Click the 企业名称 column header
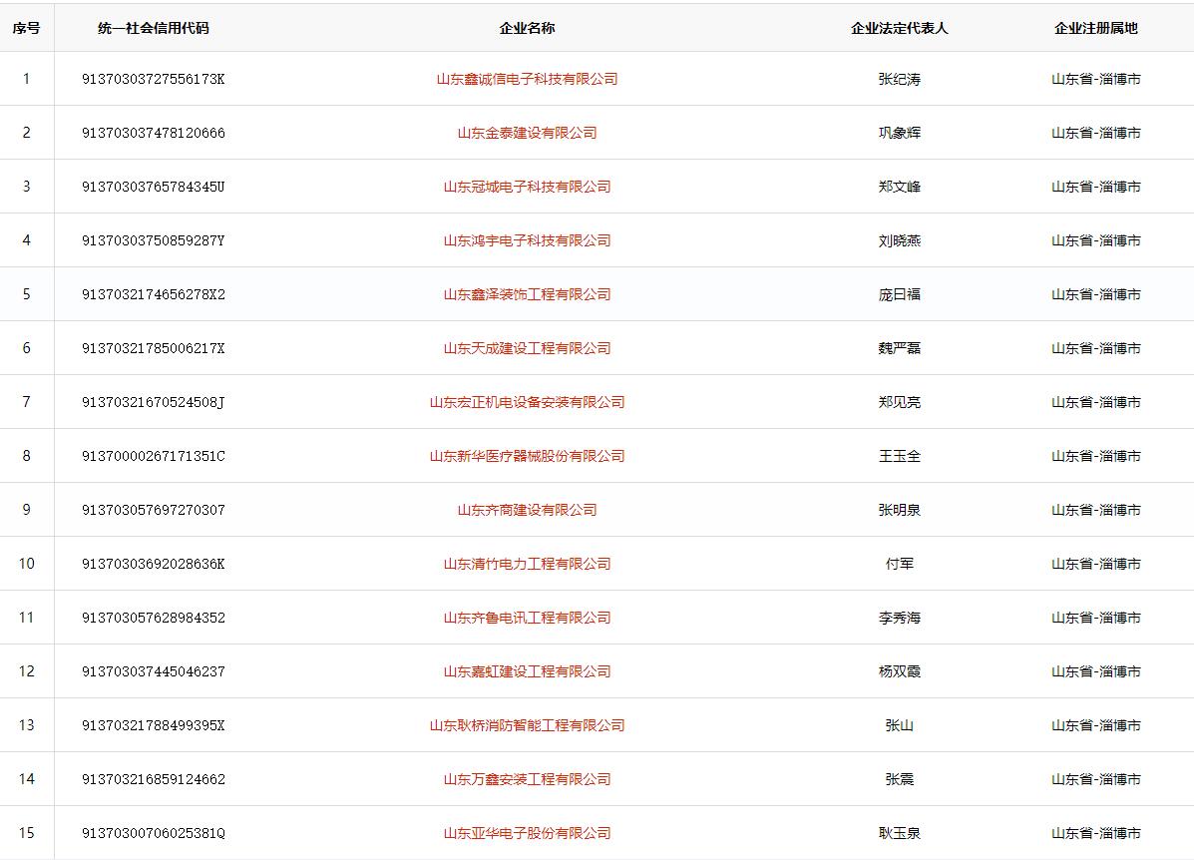Screen dimensions: 1194x860 pyautogui.click(x=527, y=28)
